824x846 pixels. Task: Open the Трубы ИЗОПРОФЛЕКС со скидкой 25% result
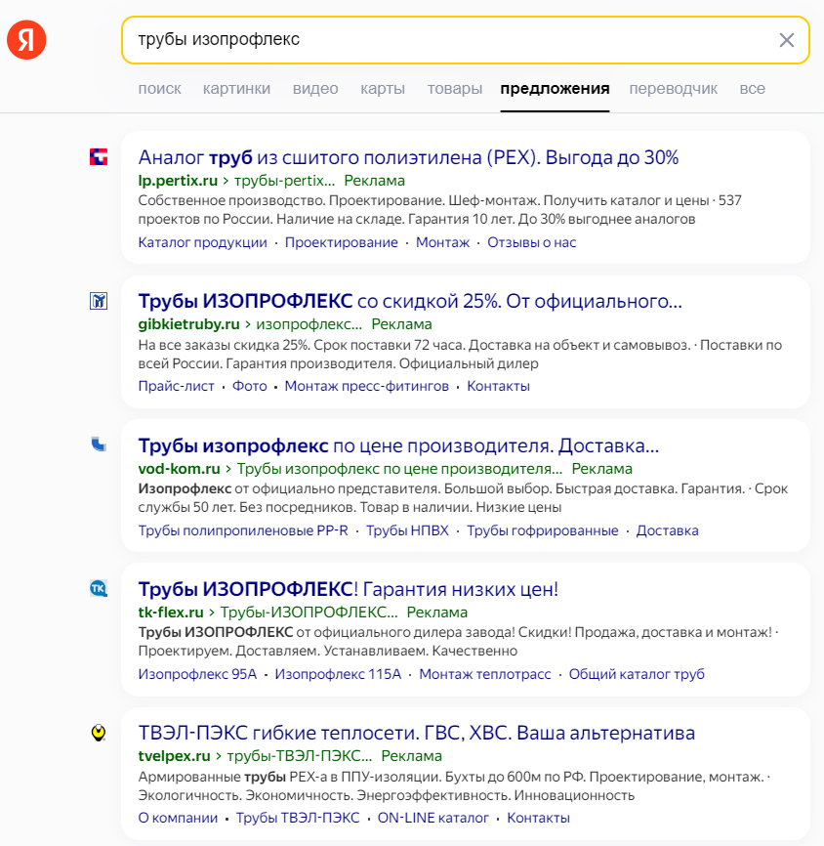tap(410, 300)
